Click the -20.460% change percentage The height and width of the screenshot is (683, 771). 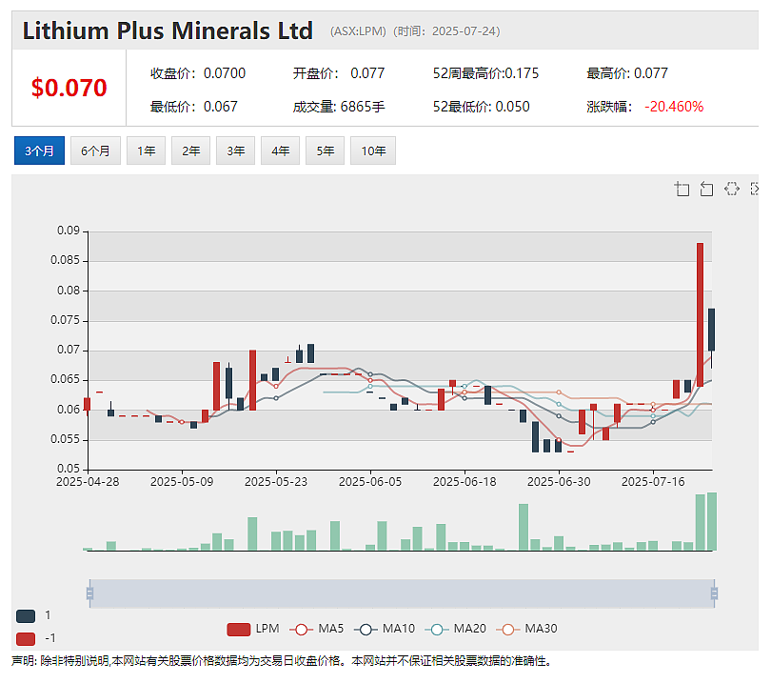coord(674,107)
